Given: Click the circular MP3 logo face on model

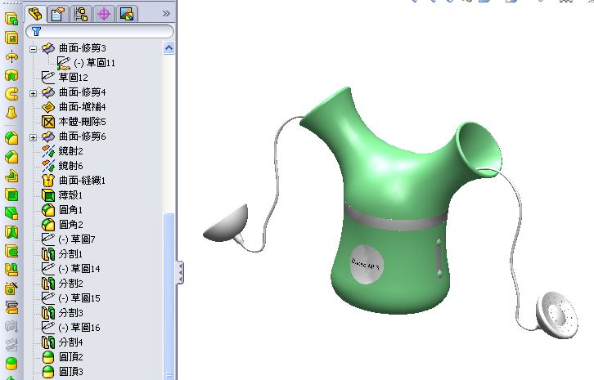Looking at the screenshot, I should (366, 264).
